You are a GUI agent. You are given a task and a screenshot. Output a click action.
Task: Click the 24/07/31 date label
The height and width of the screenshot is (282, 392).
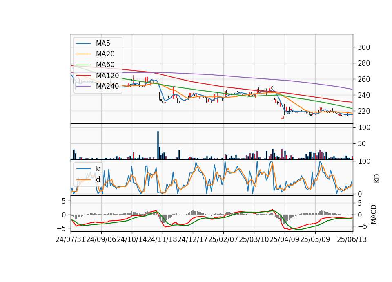coord(71,239)
